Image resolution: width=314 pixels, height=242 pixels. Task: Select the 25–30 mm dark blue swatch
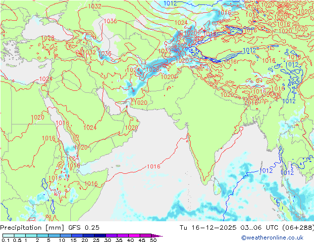(100, 236)
